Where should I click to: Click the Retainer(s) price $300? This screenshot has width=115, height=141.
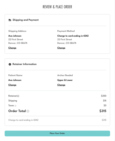104,96
